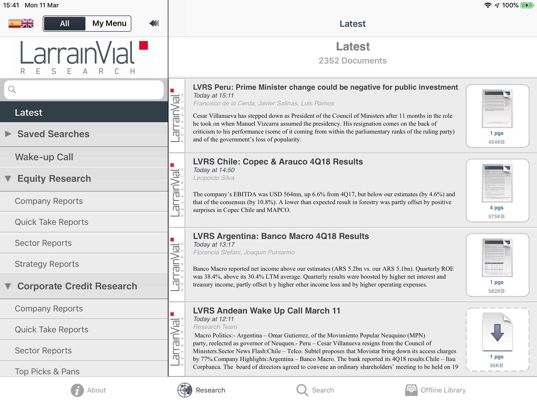
Task: Open Corporate Credit Quick Take Reports
Action: (x=84, y=330)
